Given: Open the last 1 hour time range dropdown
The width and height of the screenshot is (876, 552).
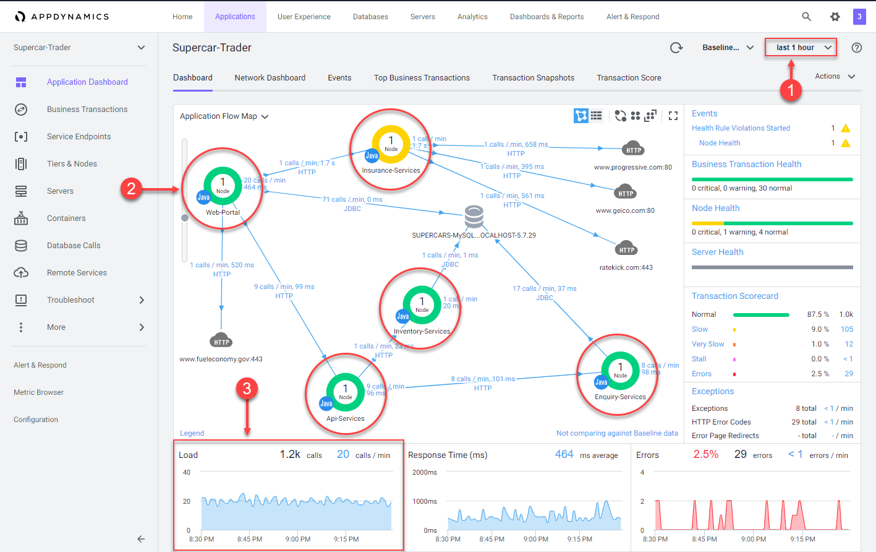Looking at the screenshot, I should (x=801, y=48).
